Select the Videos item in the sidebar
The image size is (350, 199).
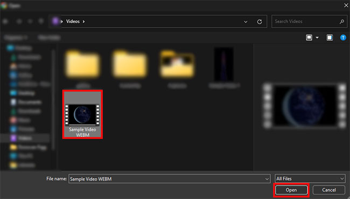tap(25, 138)
